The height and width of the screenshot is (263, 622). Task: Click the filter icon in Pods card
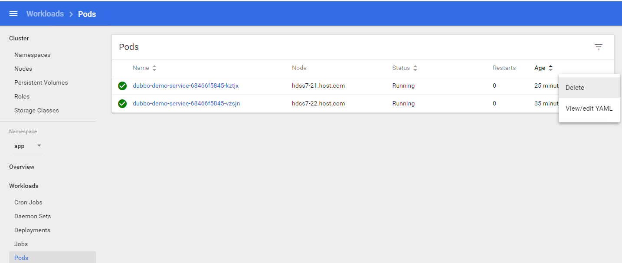pyautogui.click(x=598, y=47)
